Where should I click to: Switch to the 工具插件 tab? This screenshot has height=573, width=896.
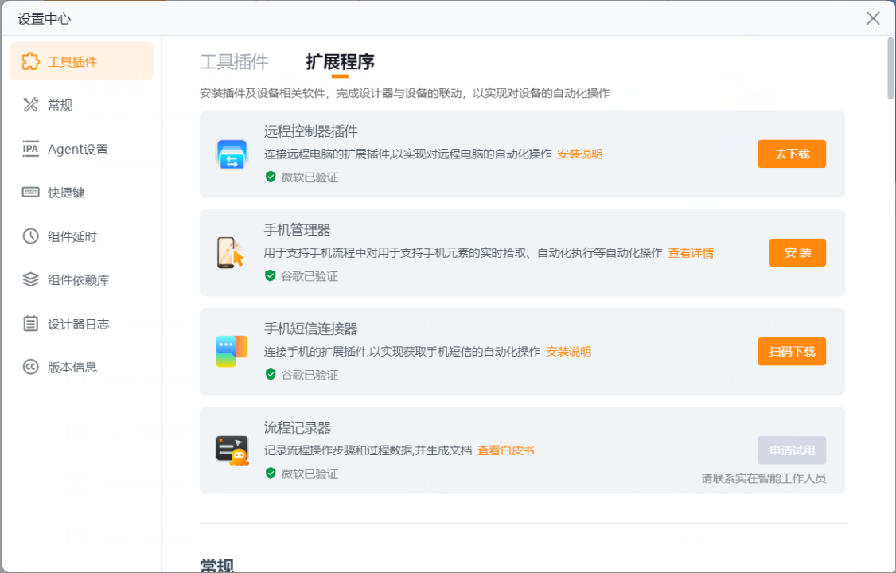pyautogui.click(x=234, y=62)
